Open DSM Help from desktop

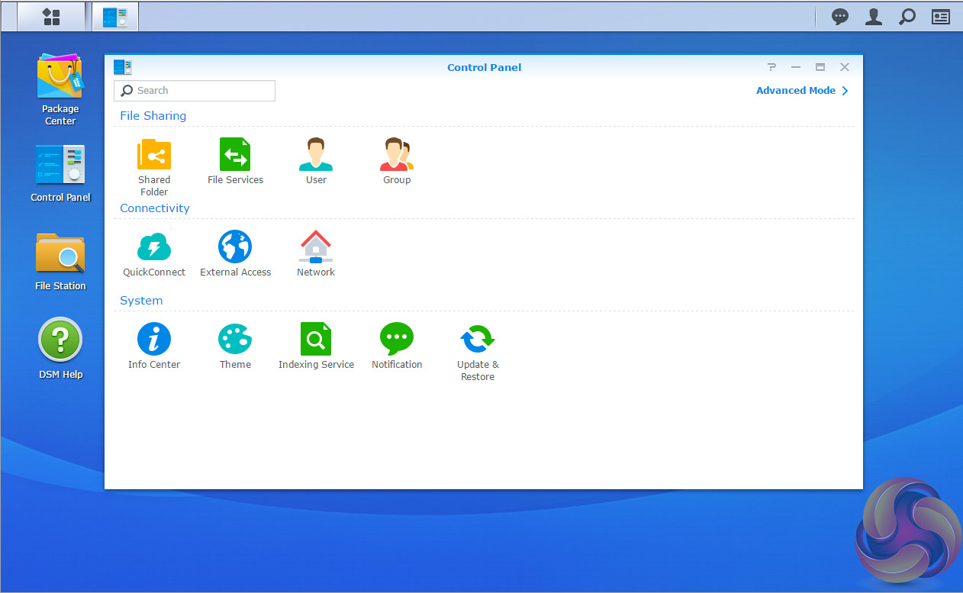click(x=60, y=349)
